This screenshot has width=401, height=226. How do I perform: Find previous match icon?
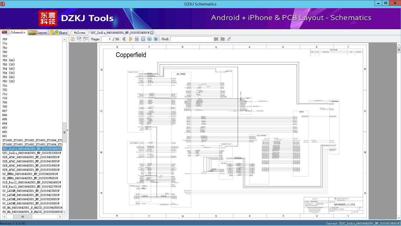pos(216,39)
